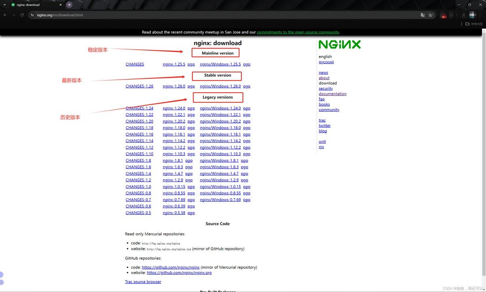Open the faq page
486x292 pixels.
coord(322,99)
